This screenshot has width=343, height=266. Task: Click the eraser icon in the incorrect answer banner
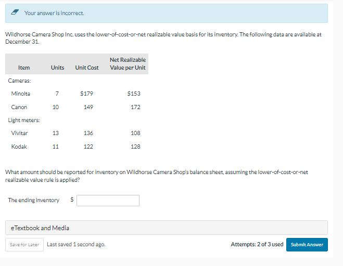15,12
